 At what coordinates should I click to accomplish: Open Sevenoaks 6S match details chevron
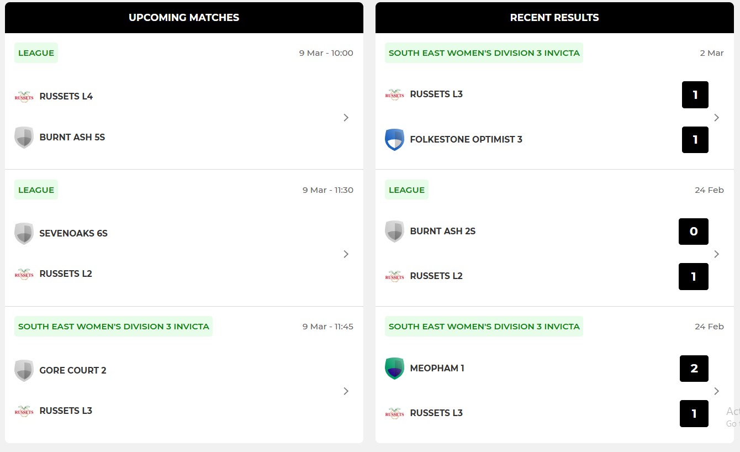(346, 254)
